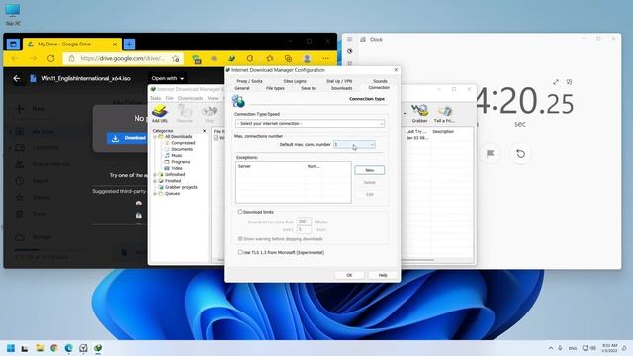
Task: Open Edge Favorites star icon
Action: (x=269, y=59)
